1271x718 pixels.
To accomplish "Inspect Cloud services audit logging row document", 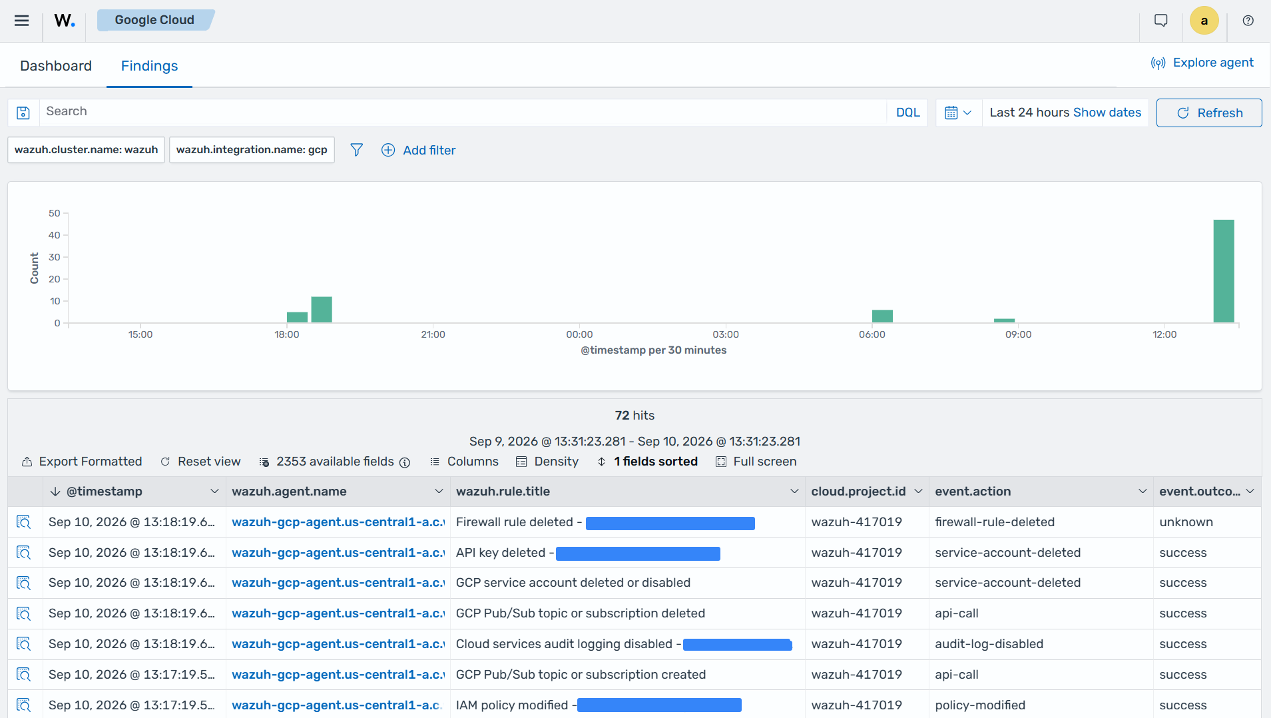I will click(x=24, y=644).
